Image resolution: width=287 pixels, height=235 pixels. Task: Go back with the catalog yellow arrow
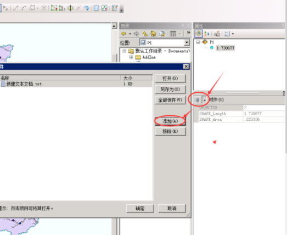click(x=123, y=33)
